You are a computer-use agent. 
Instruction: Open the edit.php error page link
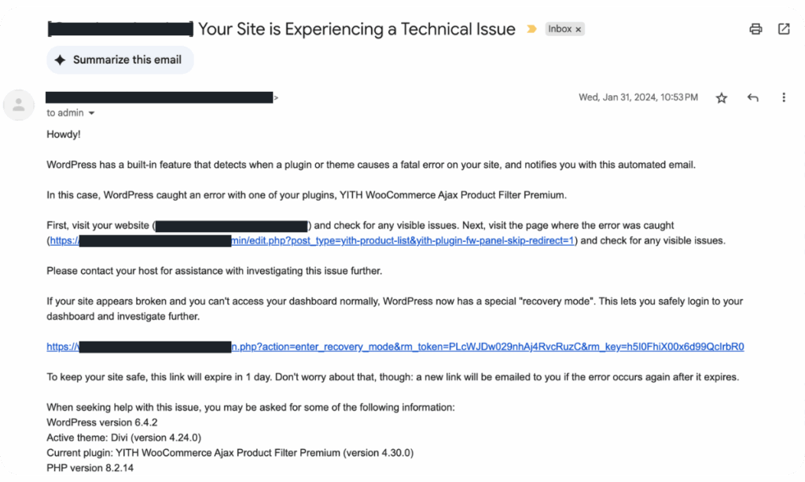click(x=314, y=240)
